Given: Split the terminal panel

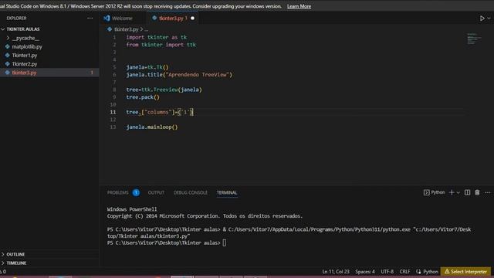Looking at the screenshot, I should click(x=467, y=192).
